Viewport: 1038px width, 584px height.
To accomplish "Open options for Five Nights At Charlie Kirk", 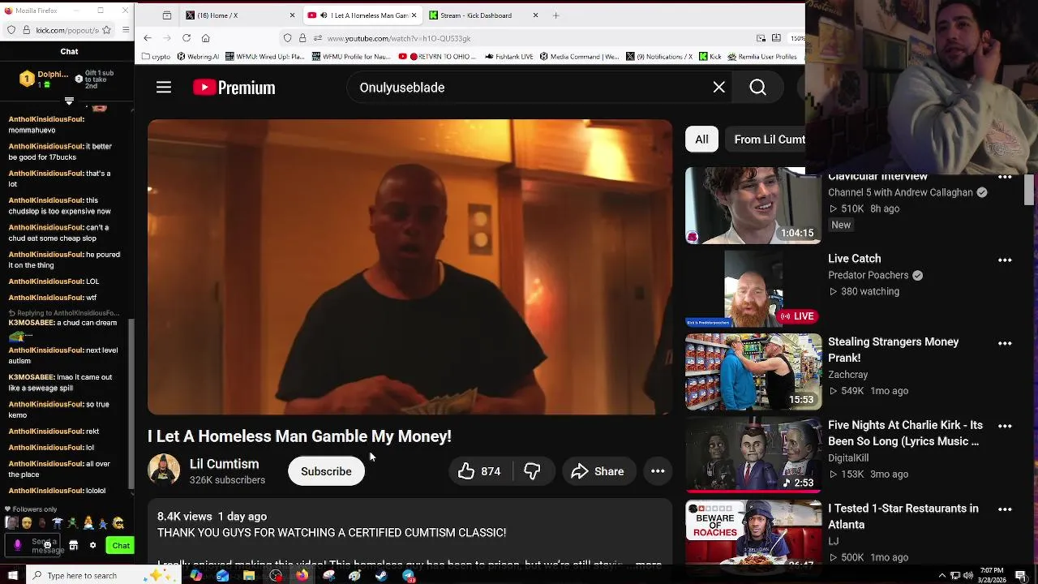I will pos(1005,427).
